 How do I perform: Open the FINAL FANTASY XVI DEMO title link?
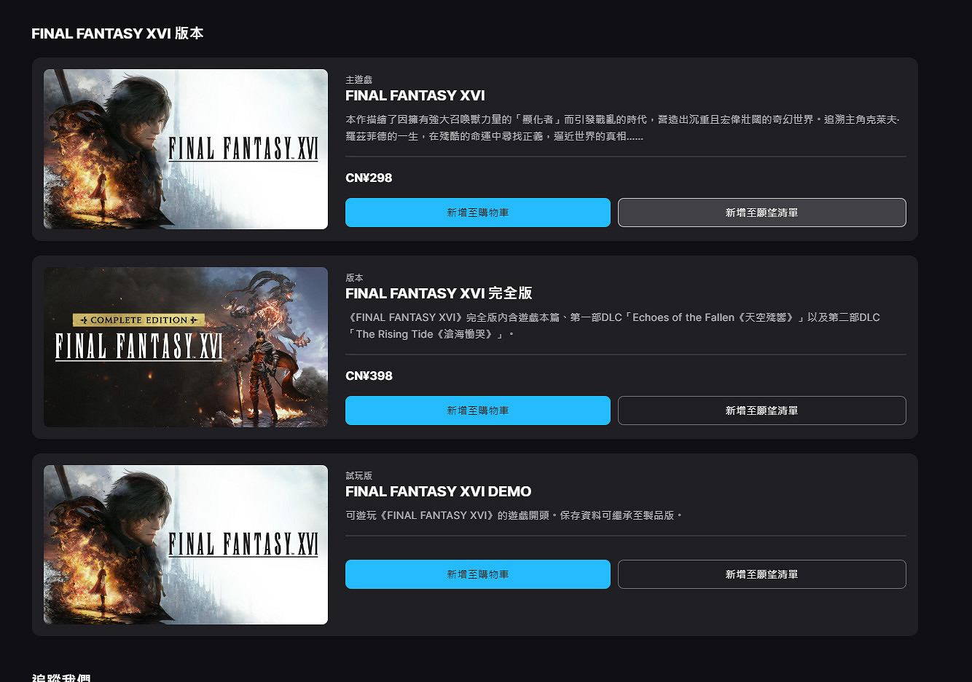(438, 491)
